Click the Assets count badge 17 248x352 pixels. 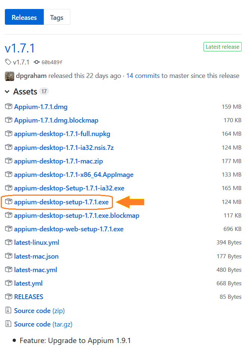coord(44,91)
